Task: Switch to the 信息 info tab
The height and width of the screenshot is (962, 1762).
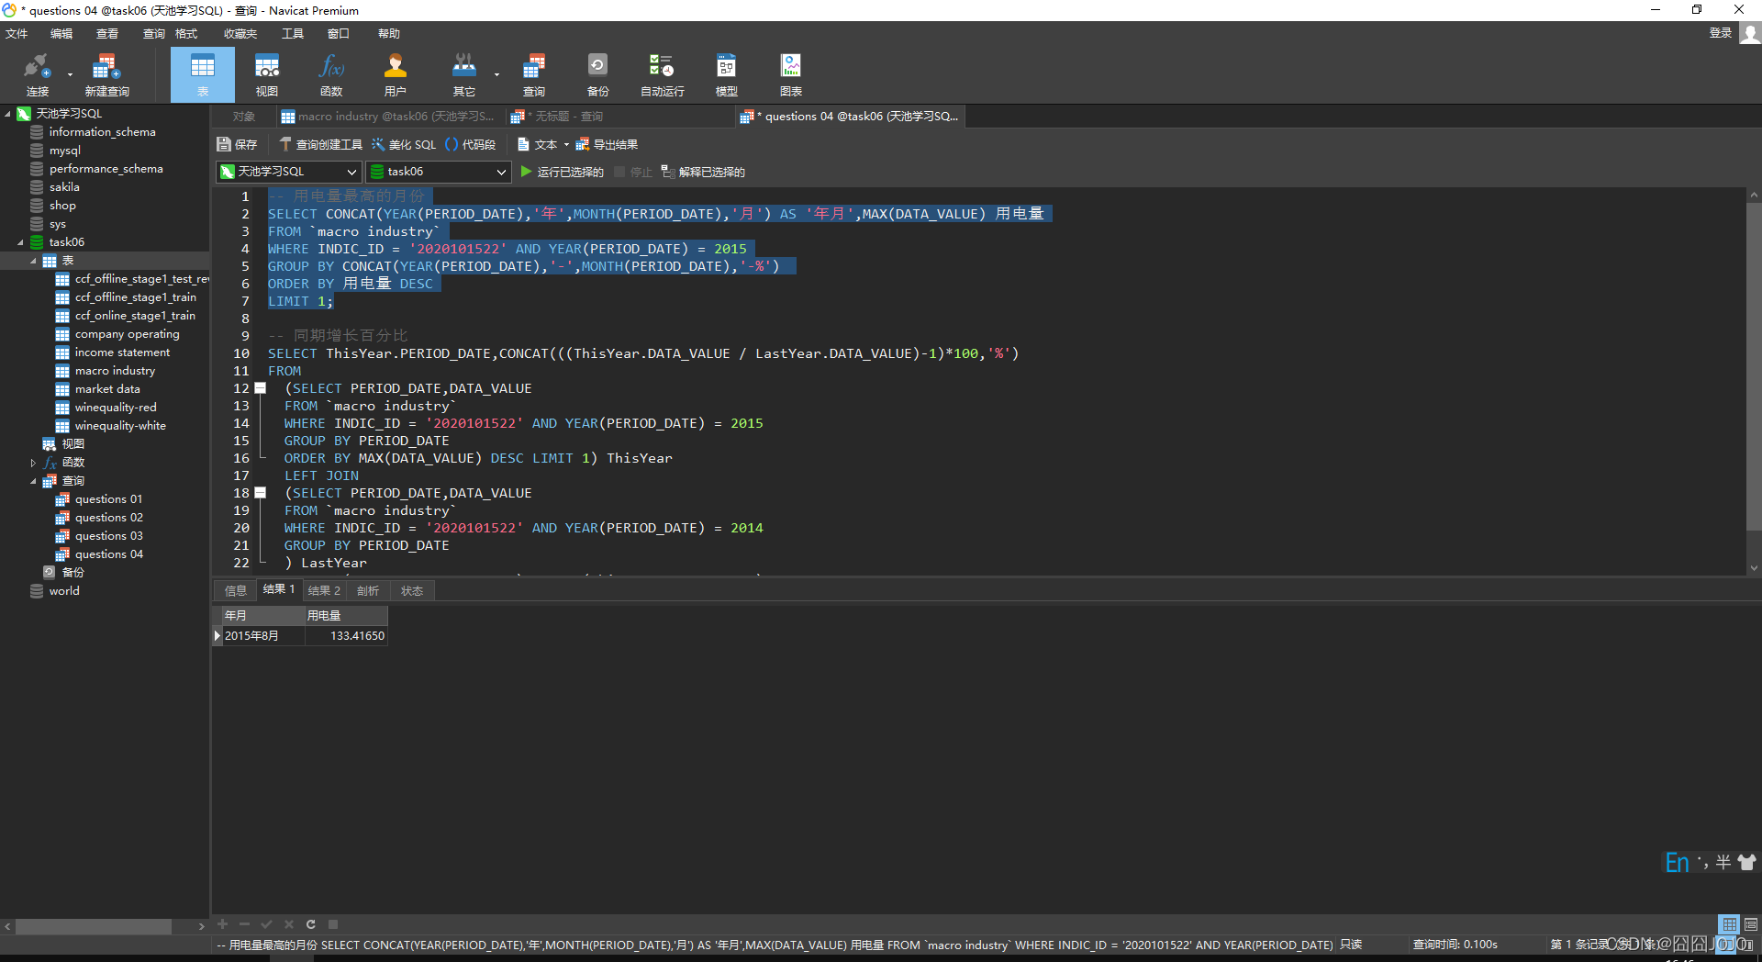Action: [236, 590]
